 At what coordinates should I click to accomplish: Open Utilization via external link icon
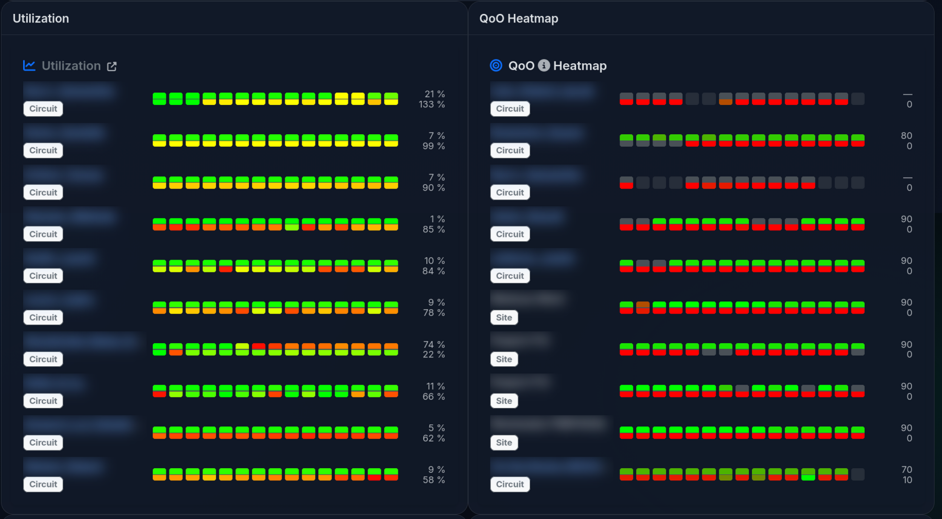[112, 66]
